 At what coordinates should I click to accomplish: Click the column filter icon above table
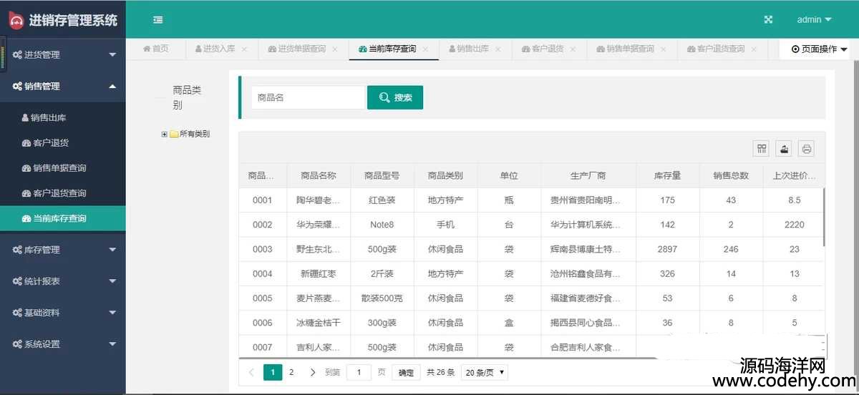(762, 149)
